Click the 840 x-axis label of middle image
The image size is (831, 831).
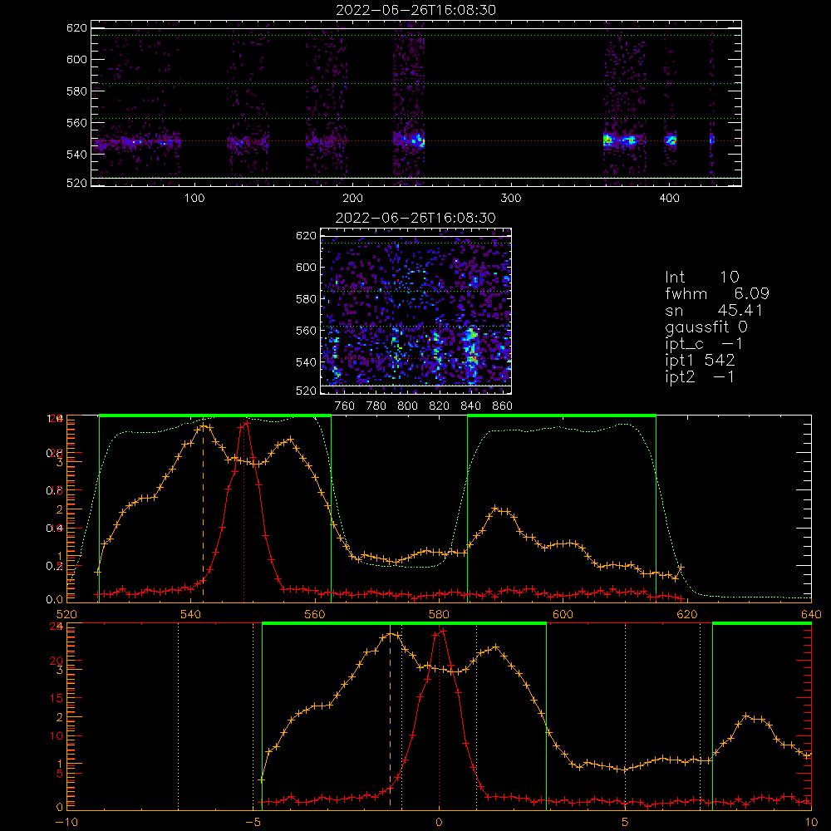point(470,406)
